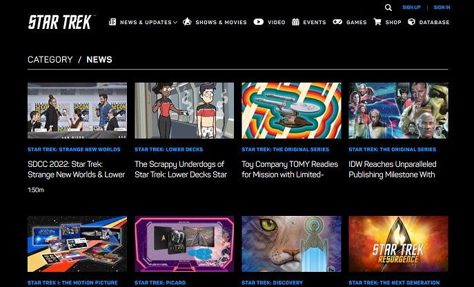The image size is (474, 287).
Task: Select the Star Trek: Strange New Worlds tag
Action: click(74, 150)
